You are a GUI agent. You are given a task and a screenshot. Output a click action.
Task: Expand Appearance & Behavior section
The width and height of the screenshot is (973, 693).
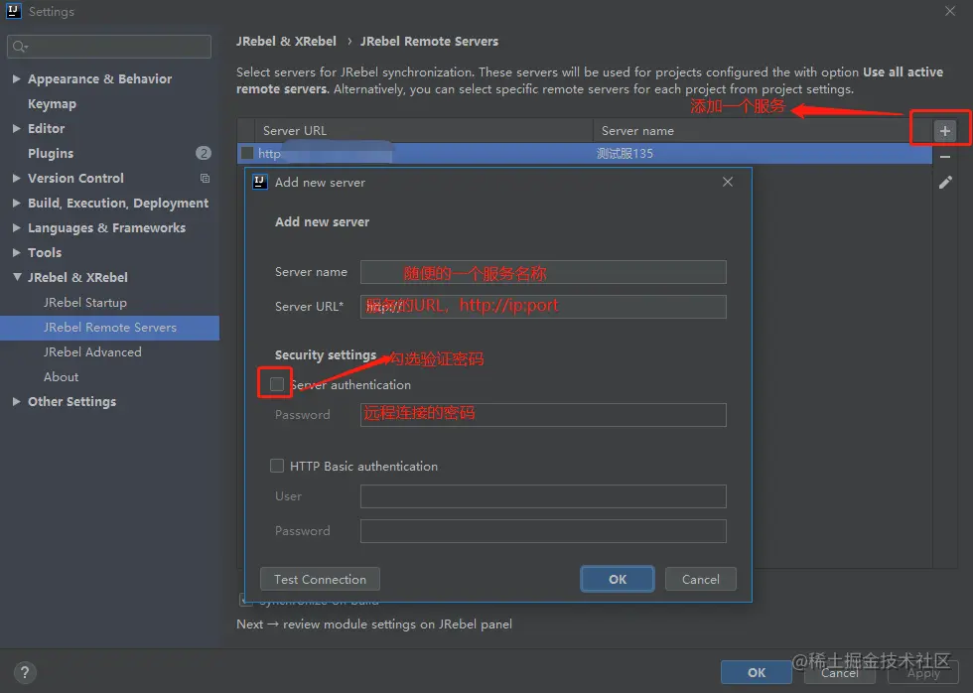pos(17,78)
